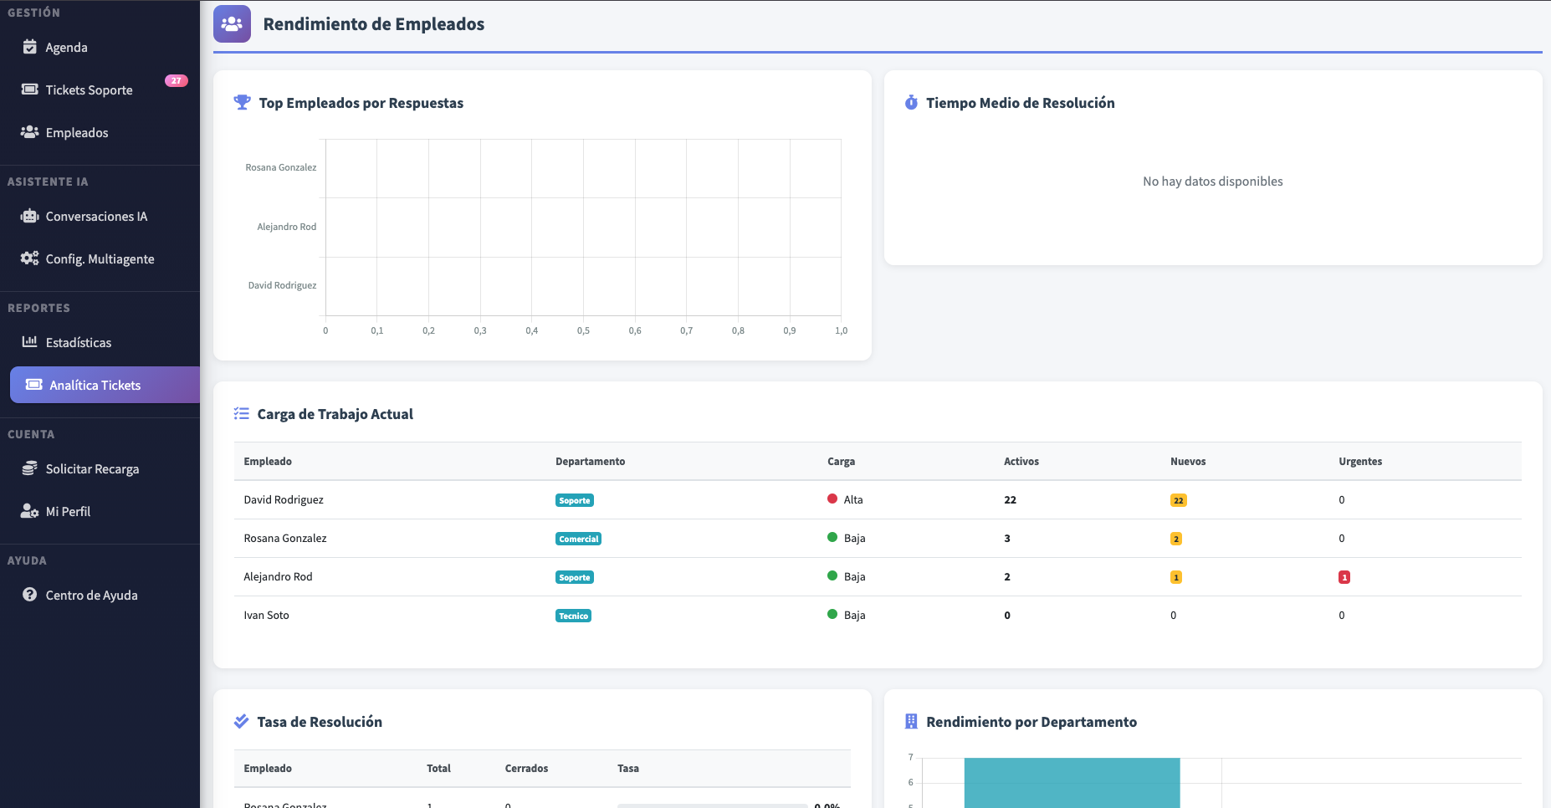Open the Estadísticas section under Reportes

(79, 342)
